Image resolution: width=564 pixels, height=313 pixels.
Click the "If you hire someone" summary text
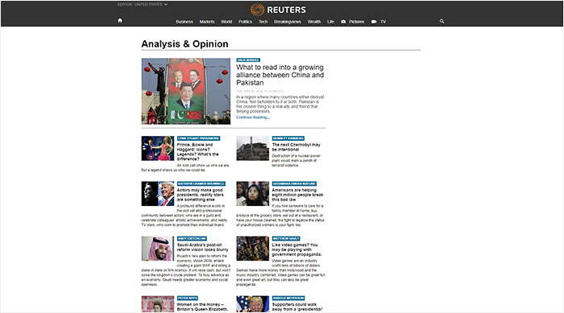click(x=280, y=216)
